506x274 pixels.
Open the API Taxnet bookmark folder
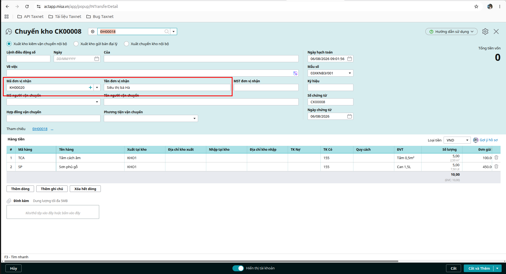click(31, 17)
